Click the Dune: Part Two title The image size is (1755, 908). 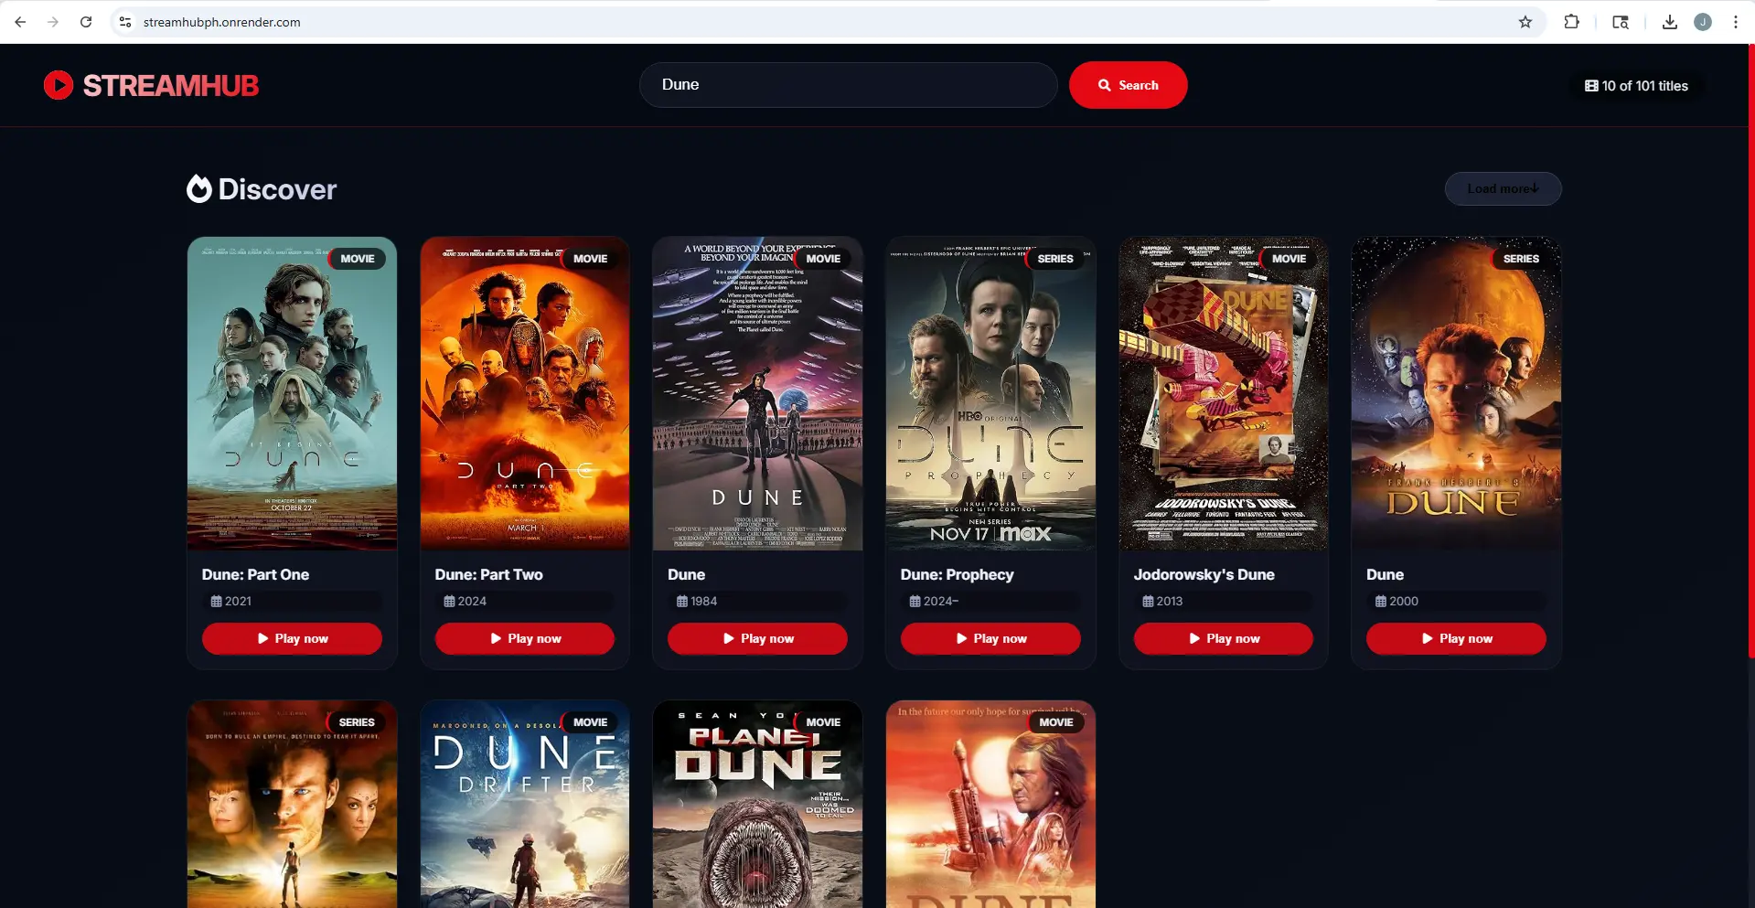pos(488,574)
